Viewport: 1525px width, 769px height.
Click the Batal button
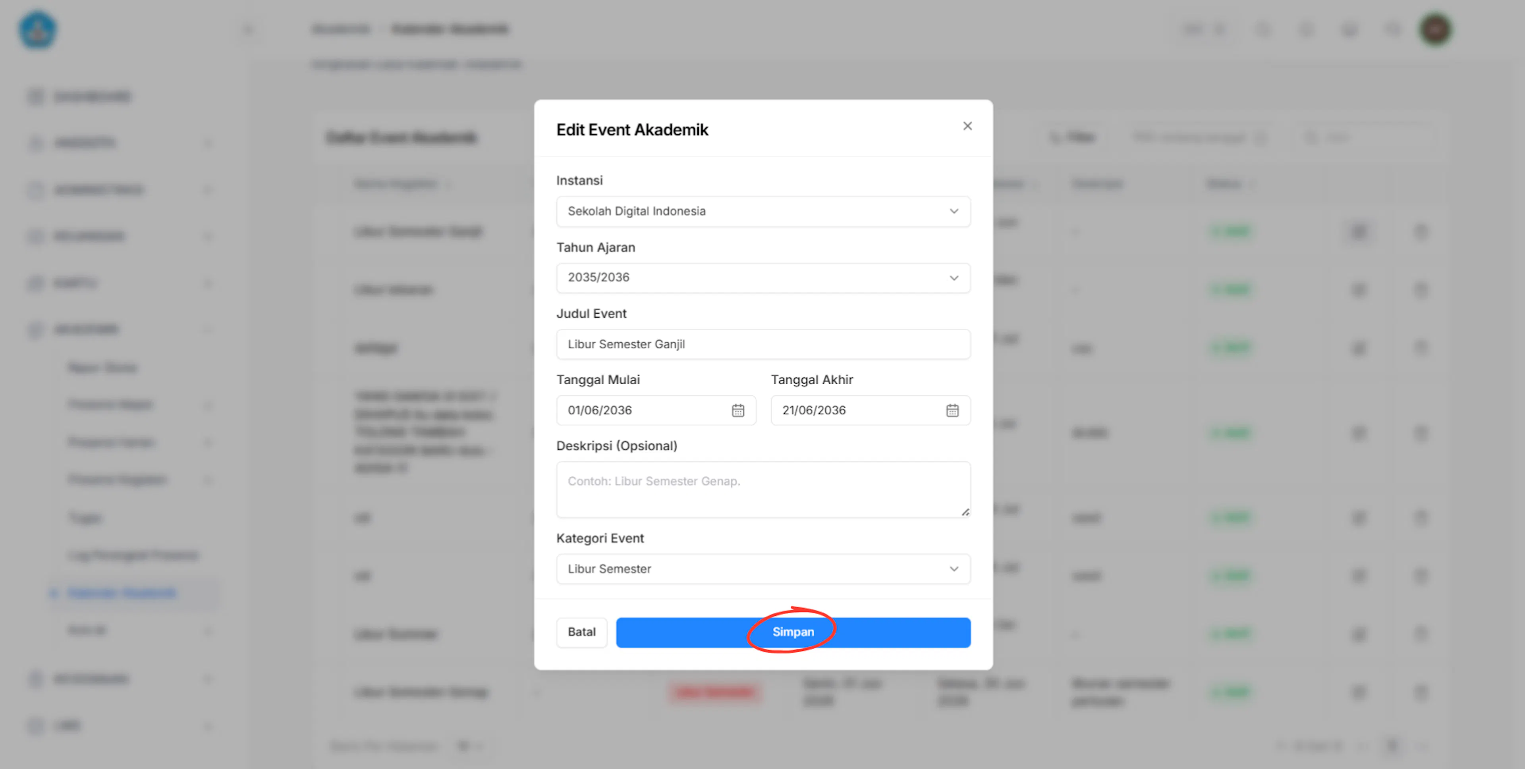point(581,632)
